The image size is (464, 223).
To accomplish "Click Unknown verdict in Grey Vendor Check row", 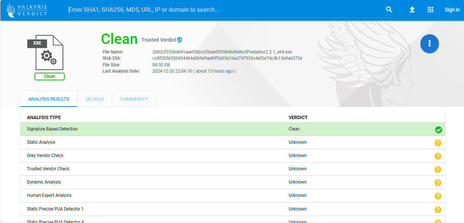I will pos(298,156).
